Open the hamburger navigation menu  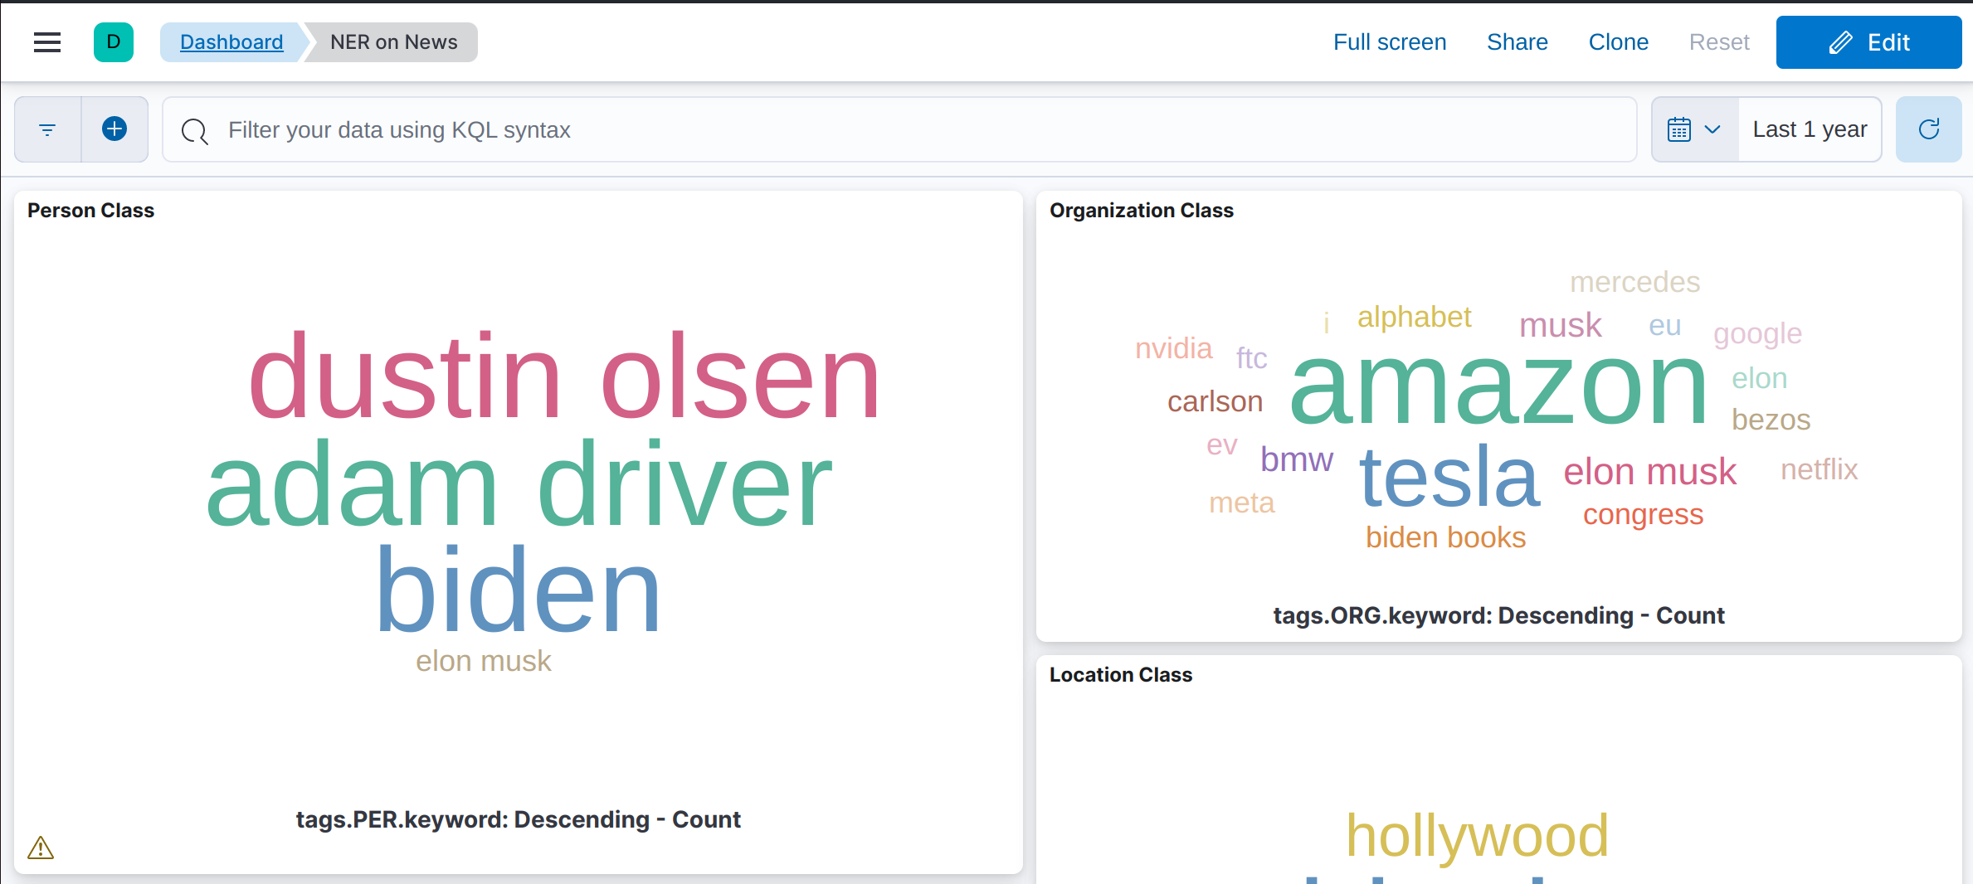pyautogui.click(x=47, y=42)
